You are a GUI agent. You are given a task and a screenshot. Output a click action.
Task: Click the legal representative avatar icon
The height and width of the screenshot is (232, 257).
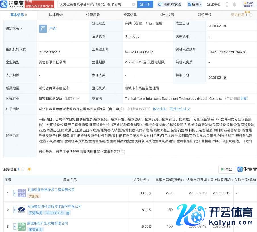[43, 29]
